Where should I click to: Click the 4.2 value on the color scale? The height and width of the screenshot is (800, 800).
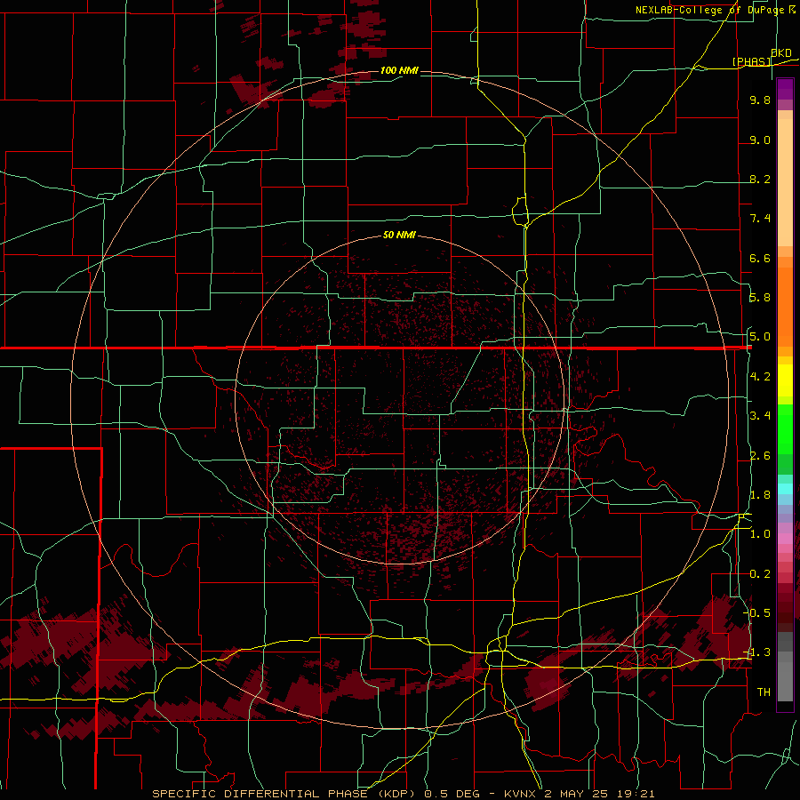(x=760, y=377)
